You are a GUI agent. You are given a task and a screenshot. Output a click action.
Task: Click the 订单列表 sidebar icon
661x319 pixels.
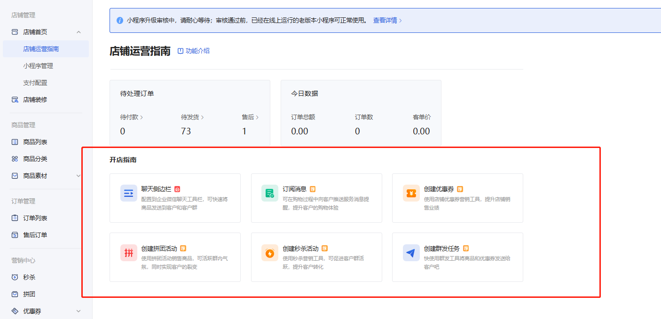[15, 218]
